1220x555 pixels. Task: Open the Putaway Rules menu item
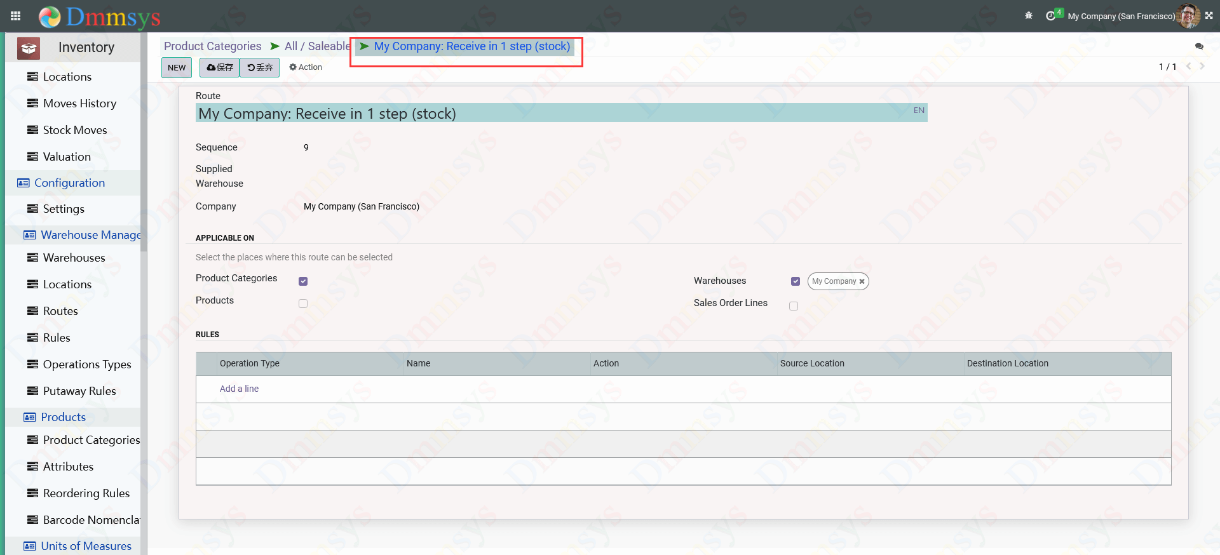[x=79, y=391]
